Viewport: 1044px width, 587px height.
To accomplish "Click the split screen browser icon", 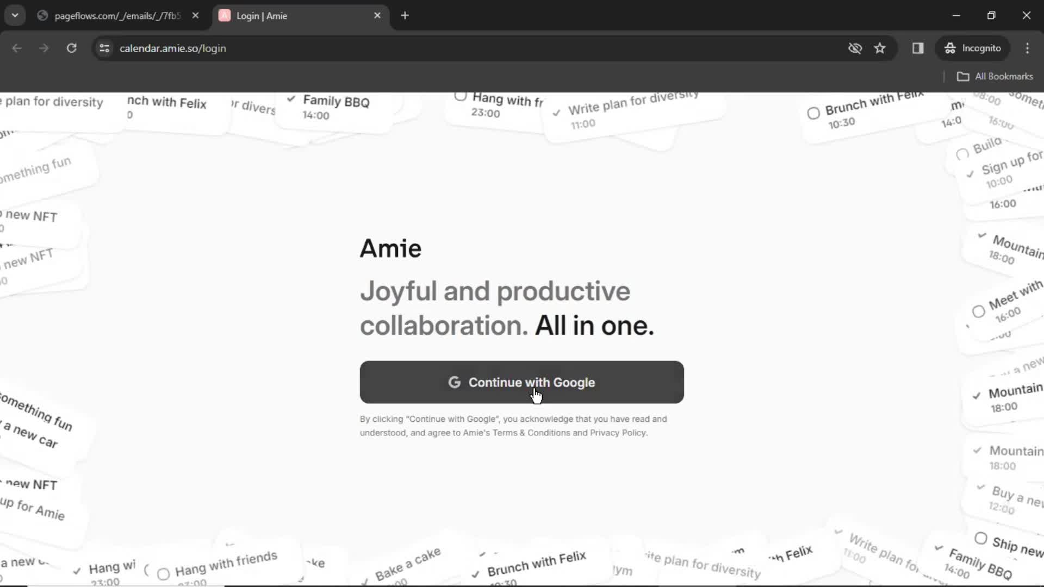I will coord(918,48).
